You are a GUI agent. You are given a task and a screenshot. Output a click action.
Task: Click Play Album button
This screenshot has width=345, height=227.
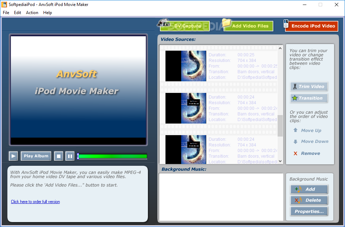[36, 156]
